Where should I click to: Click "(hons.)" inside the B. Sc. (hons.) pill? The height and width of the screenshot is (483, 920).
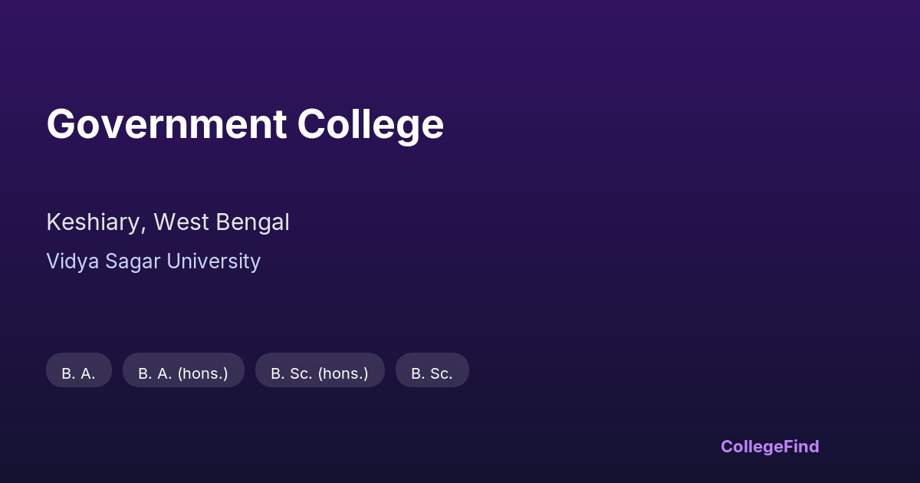(342, 373)
